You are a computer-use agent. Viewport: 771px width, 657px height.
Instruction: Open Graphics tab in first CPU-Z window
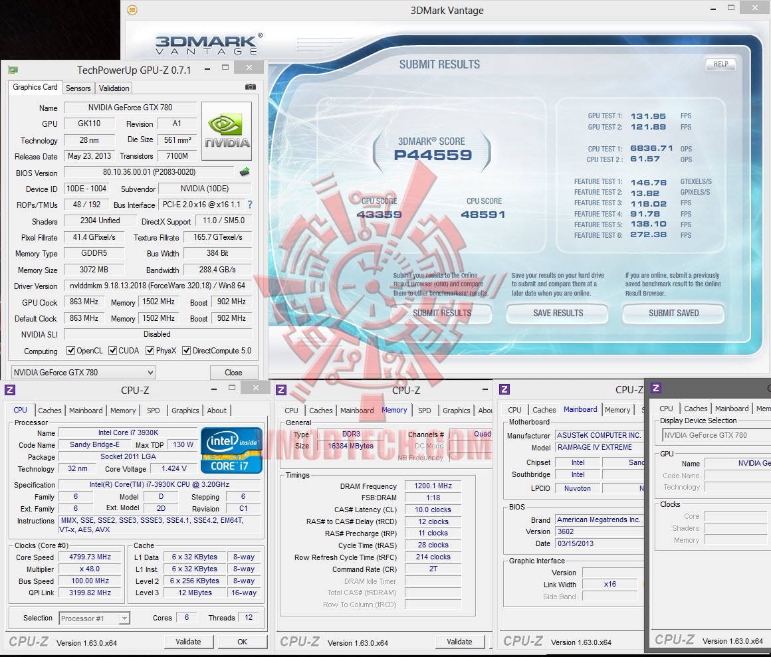185,411
